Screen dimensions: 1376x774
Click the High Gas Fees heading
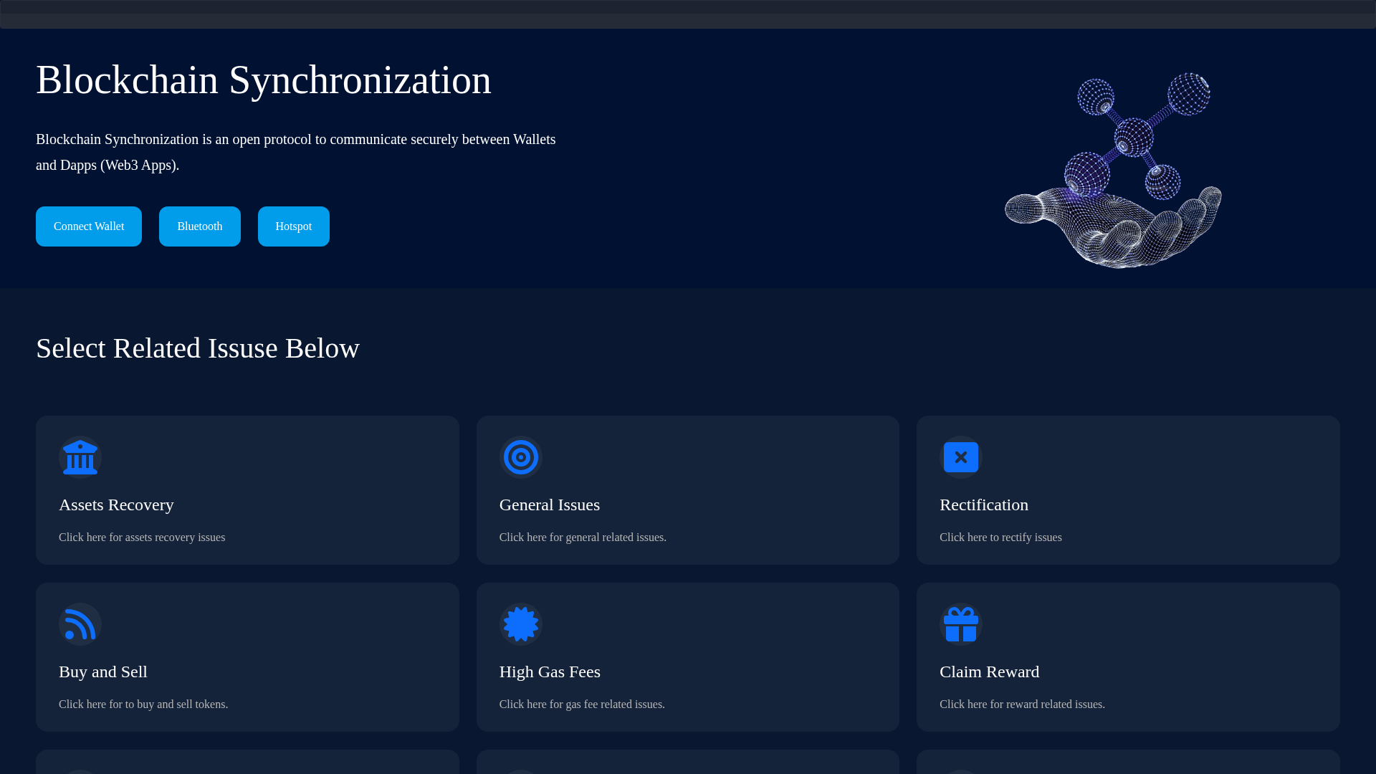[549, 672]
